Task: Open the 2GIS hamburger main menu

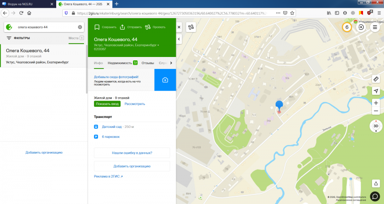Action: coord(375,27)
